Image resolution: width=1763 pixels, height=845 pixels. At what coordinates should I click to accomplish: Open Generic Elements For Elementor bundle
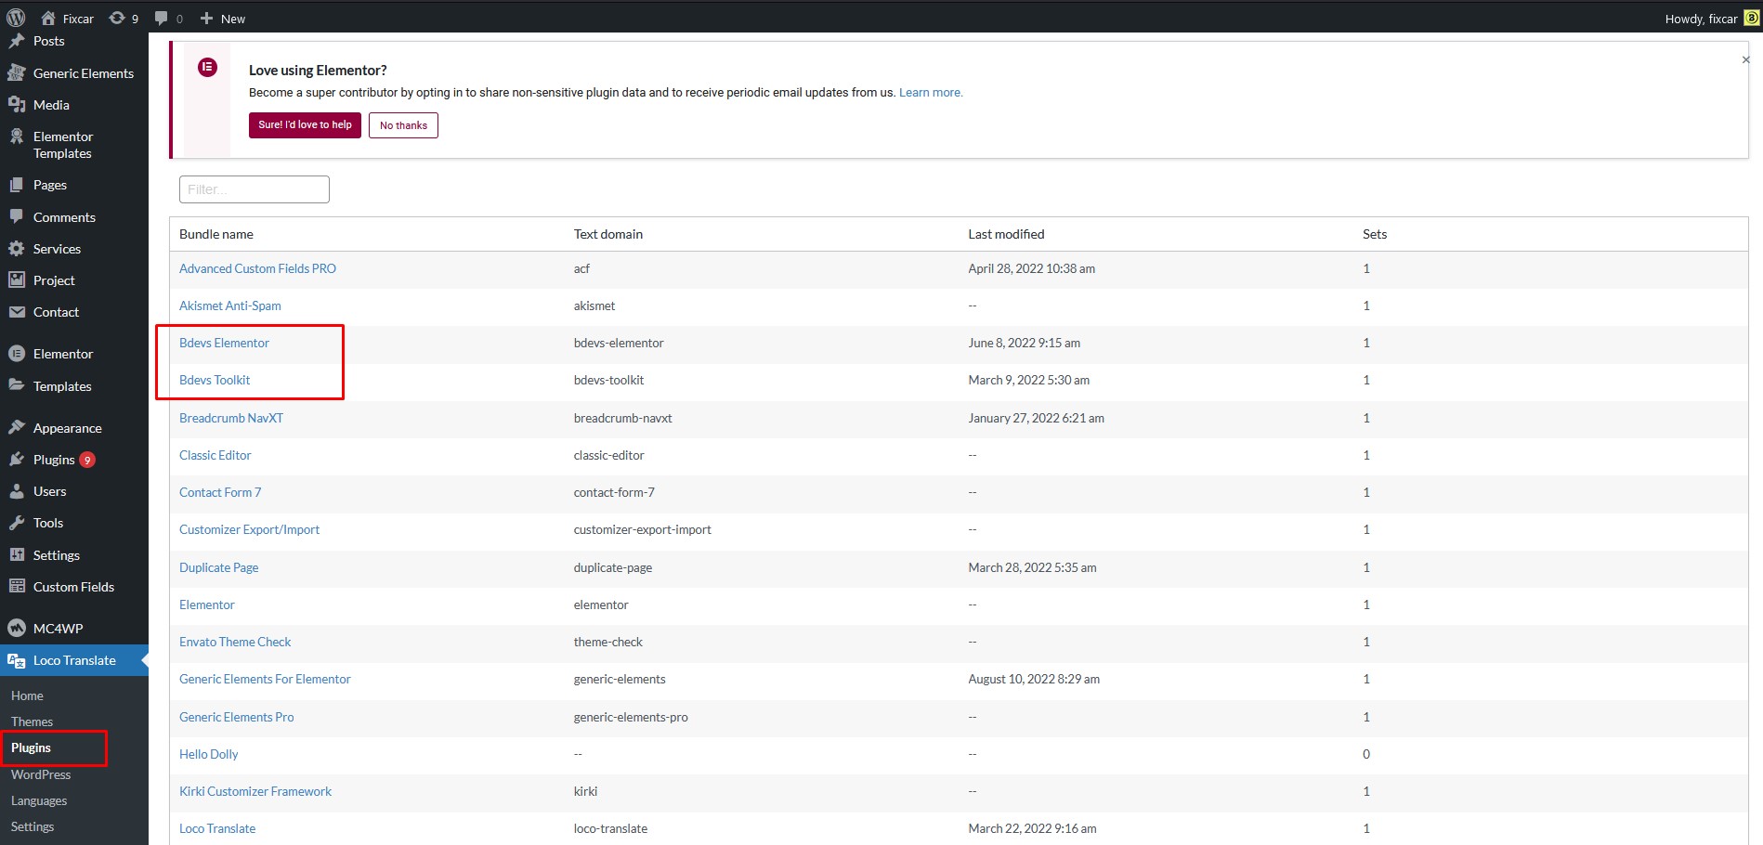pyautogui.click(x=265, y=679)
